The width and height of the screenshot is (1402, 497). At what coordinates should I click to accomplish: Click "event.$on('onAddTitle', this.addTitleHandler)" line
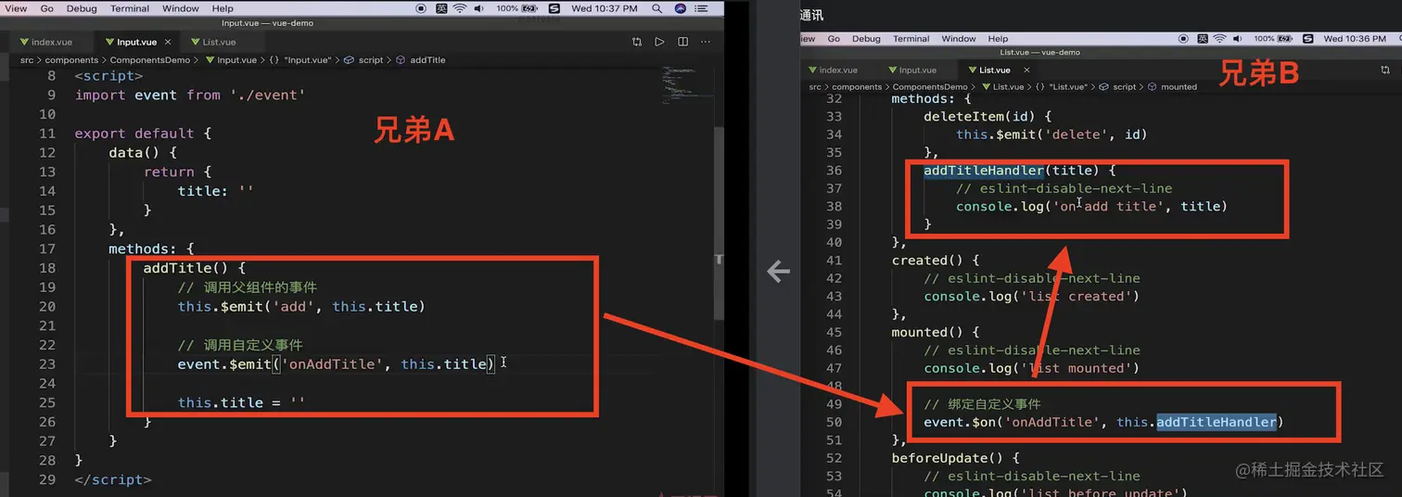tap(1103, 422)
